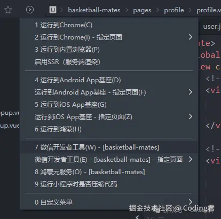Choose 运行到iOS App基座 - 指定页面(Z)

109,117
